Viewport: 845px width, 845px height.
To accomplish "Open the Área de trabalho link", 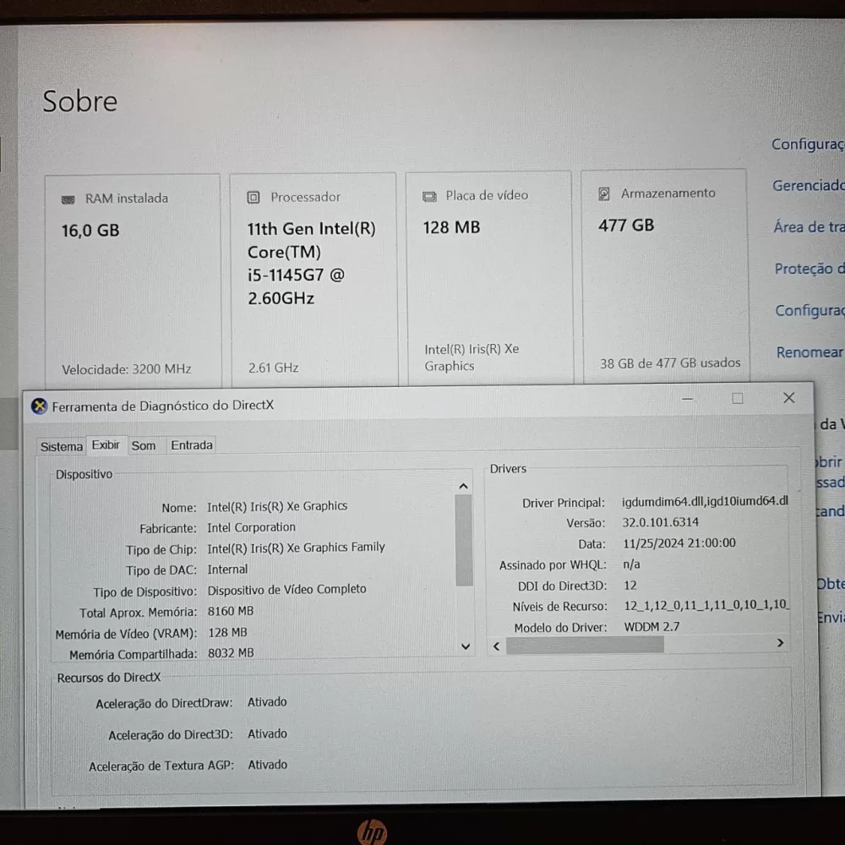I will pyautogui.click(x=808, y=227).
